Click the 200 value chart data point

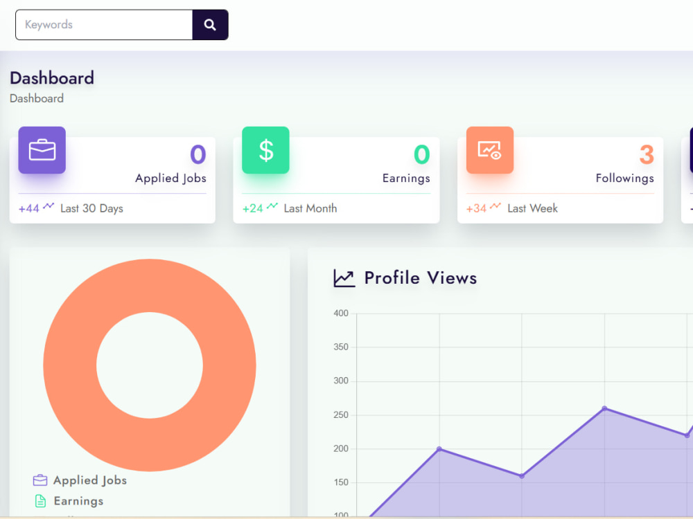click(439, 449)
